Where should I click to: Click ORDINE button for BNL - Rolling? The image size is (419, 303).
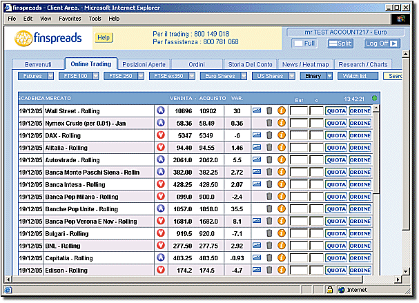point(360,246)
